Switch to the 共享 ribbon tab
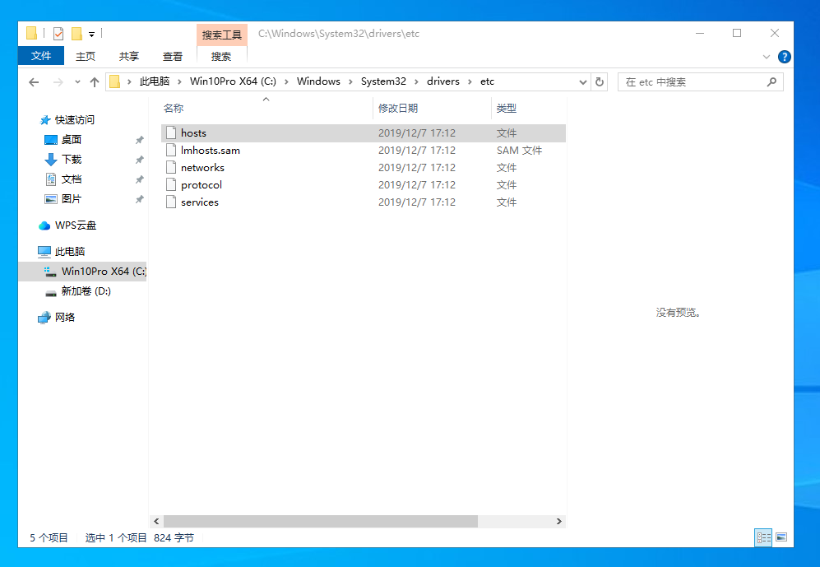The image size is (820, 567). point(128,57)
